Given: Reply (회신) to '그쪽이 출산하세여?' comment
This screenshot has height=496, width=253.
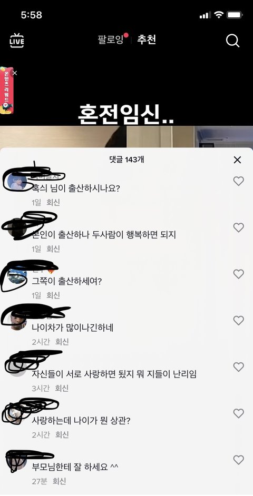Looking at the screenshot, I should pos(53,295).
